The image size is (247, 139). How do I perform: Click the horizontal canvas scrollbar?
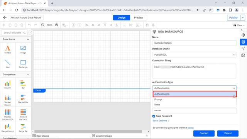pos(88,131)
